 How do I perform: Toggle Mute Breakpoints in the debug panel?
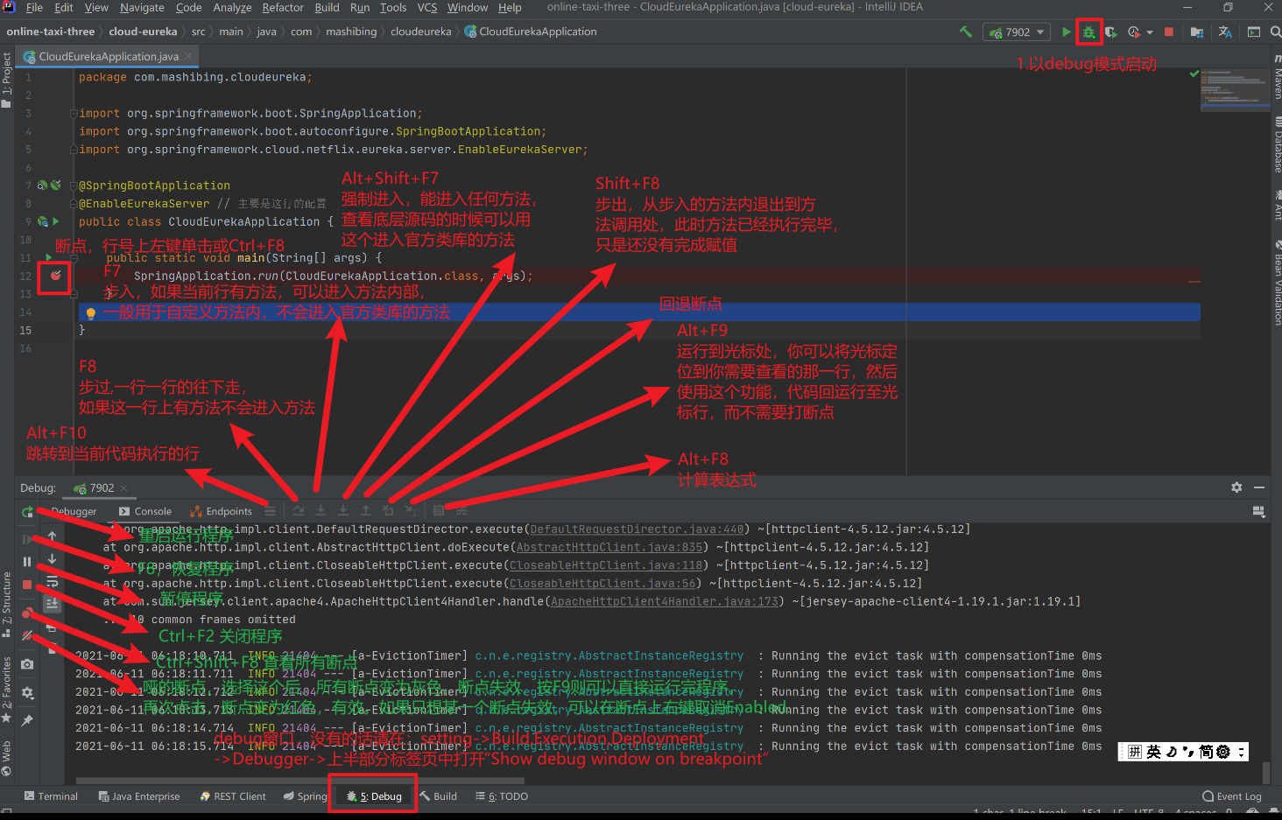tap(27, 635)
